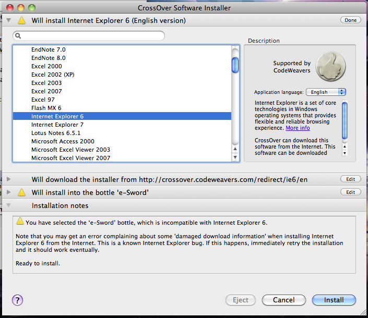Open the Application language dropdown
This screenshot has width=368, height=318.
[x=326, y=92]
